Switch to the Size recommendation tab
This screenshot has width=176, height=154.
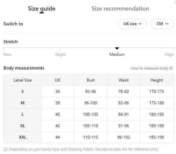(120, 8)
